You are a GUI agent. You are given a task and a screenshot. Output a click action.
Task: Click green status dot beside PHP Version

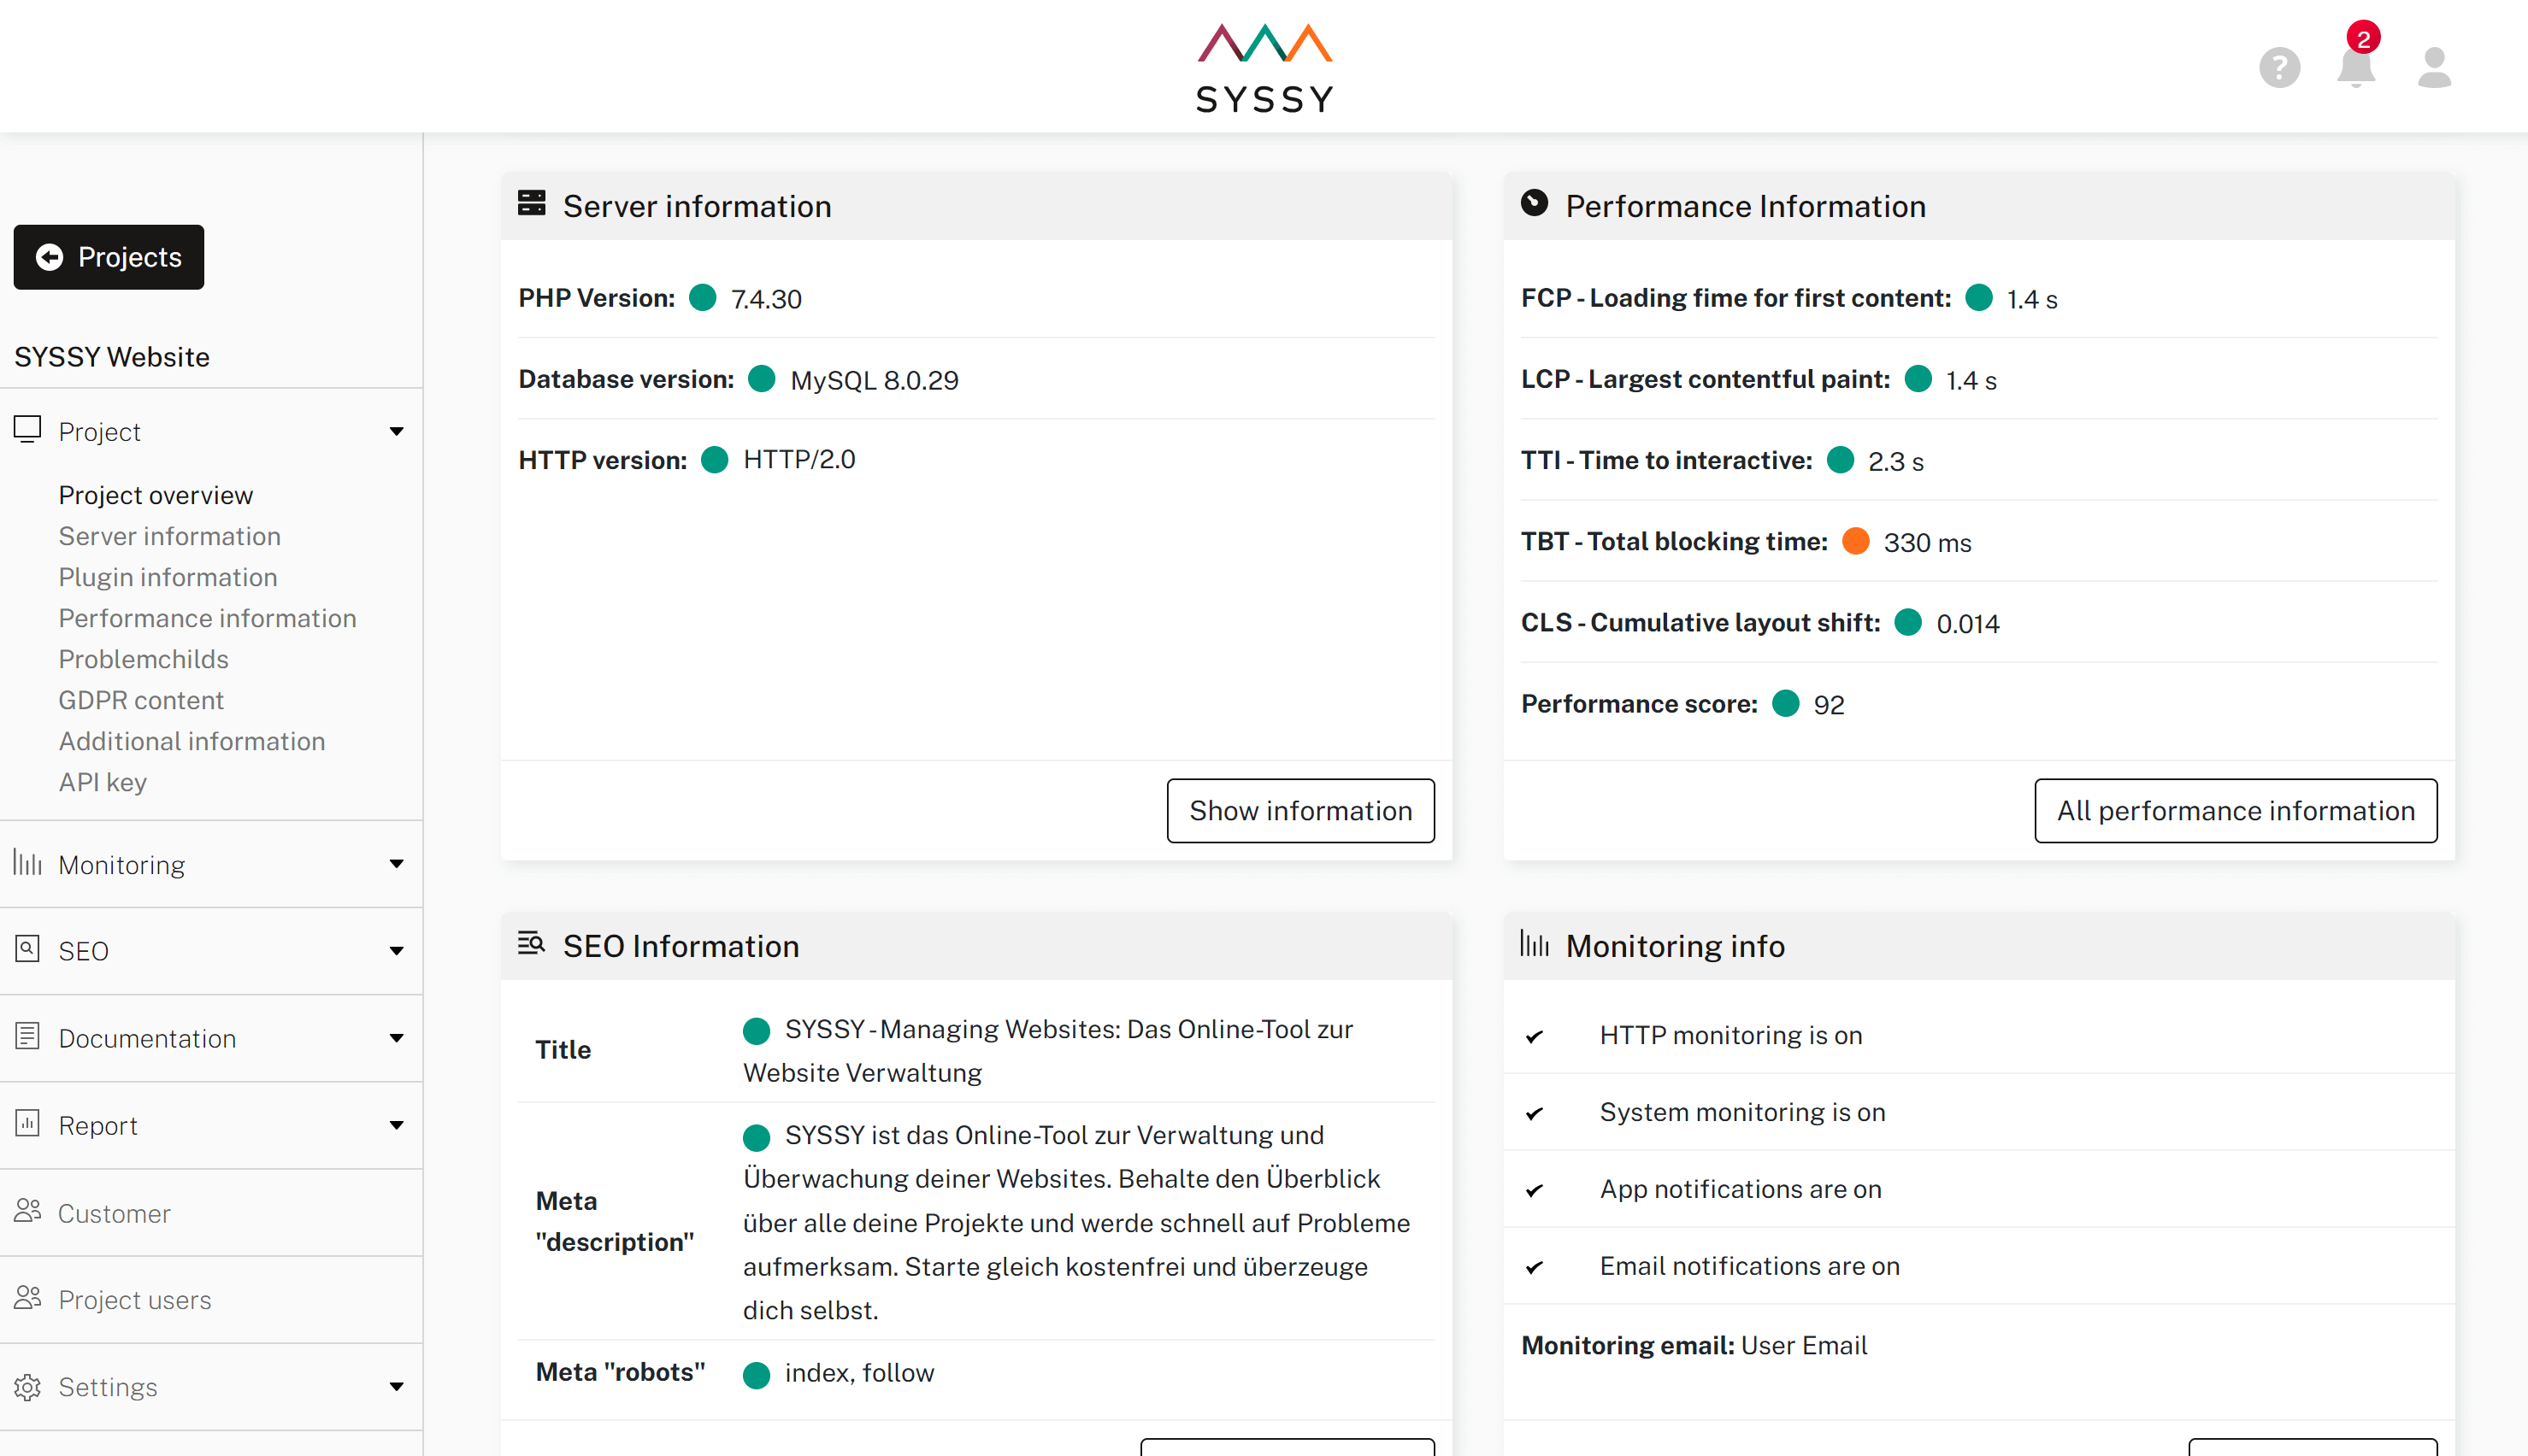pos(704,298)
